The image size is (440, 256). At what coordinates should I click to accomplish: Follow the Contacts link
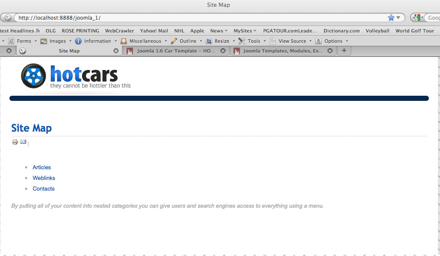click(x=44, y=188)
